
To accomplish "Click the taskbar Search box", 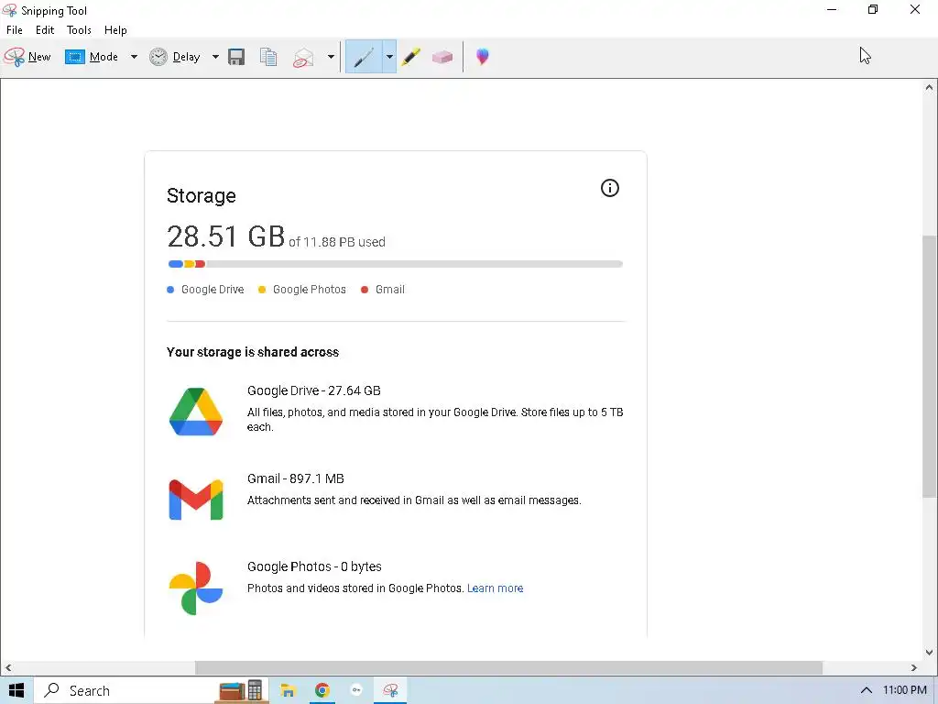I will point(151,690).
